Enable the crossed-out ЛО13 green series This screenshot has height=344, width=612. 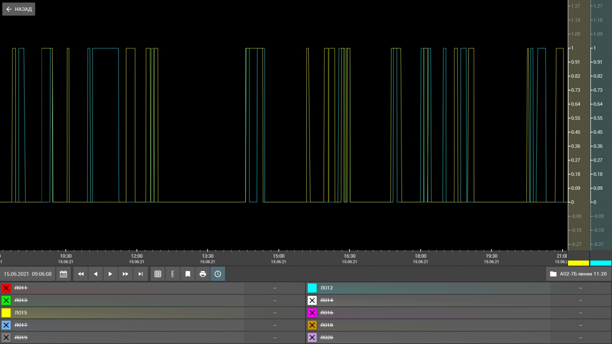(6, 300)
